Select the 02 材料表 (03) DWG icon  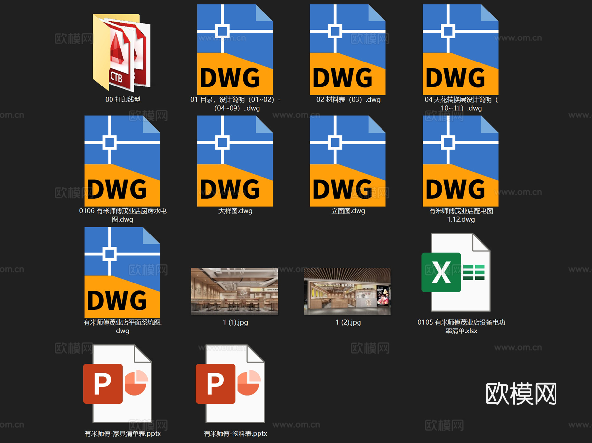(x=348, y=50)
